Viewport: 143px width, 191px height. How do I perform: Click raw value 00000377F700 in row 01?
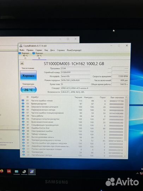point(117,101)
